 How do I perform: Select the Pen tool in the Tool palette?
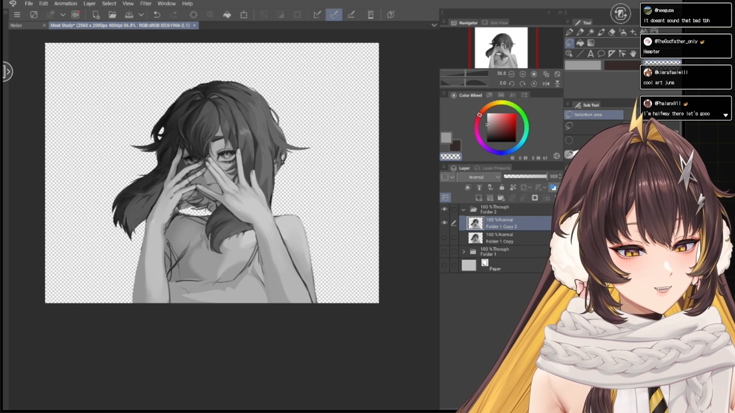[569, 32]
